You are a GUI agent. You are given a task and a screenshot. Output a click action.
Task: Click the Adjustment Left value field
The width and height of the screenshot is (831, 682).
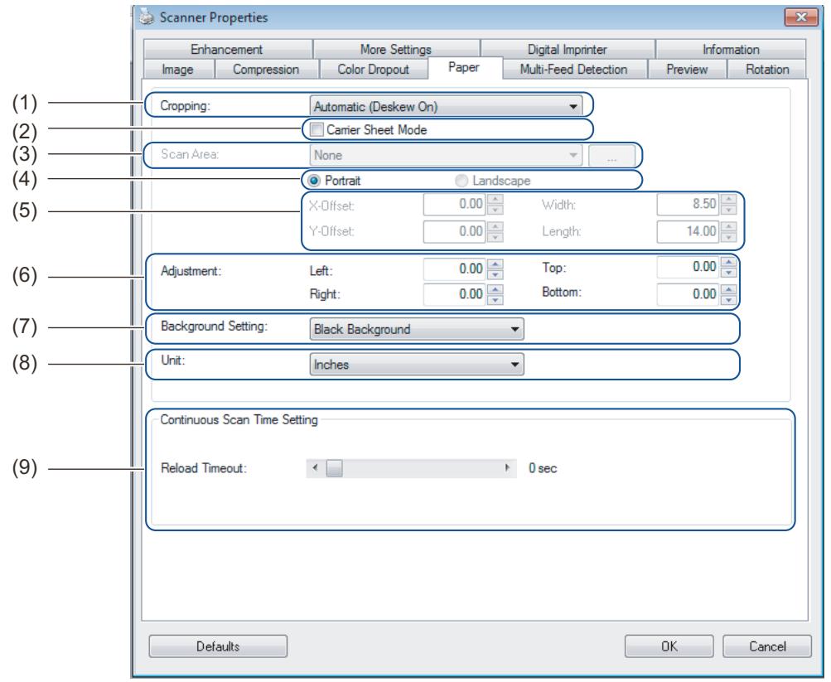point(454,269)
